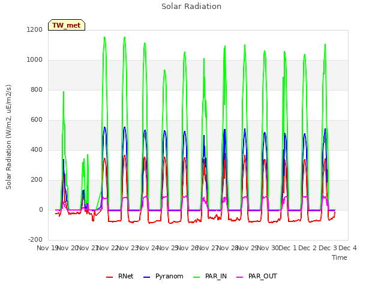Screen dimensions: 384x288
Task: Click the TW_met annotation box
Action: click(67, 25)
